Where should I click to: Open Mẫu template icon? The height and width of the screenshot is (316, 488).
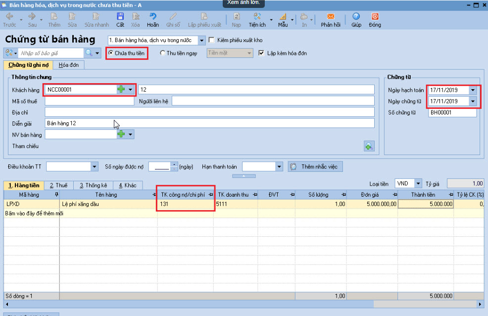[283, 16]
